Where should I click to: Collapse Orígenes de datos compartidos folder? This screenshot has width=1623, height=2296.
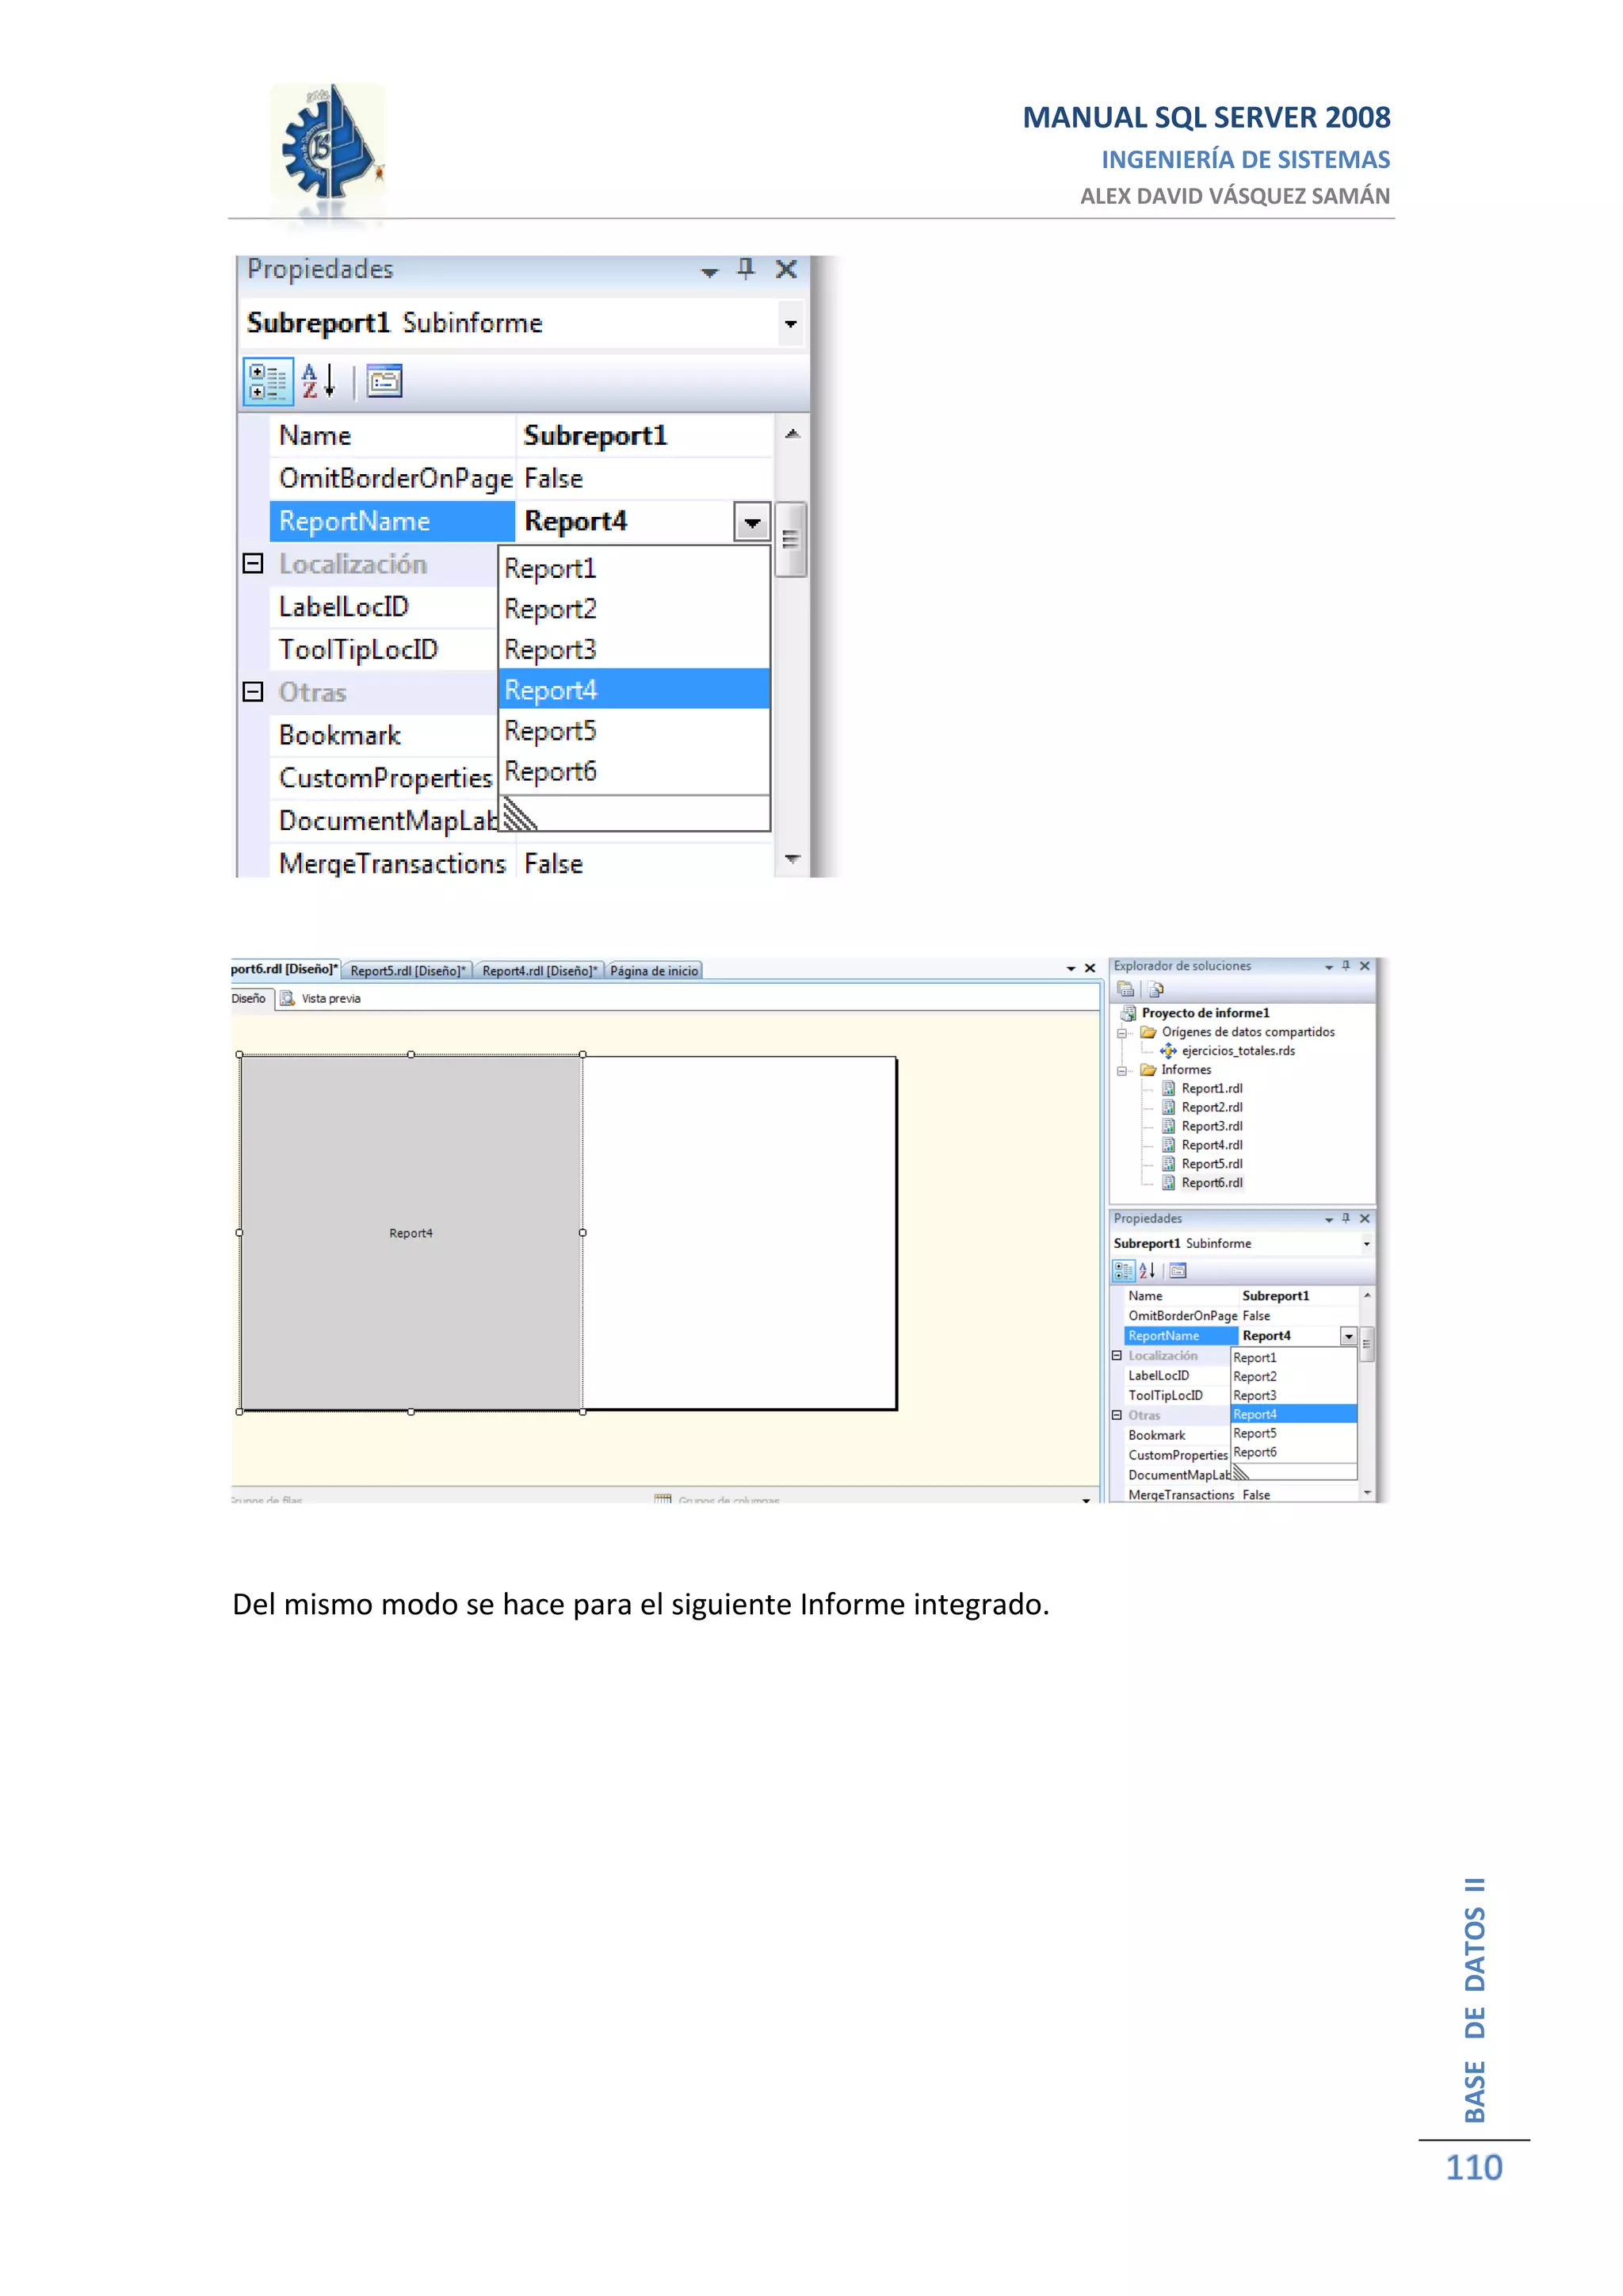tap(1122, 1033)
